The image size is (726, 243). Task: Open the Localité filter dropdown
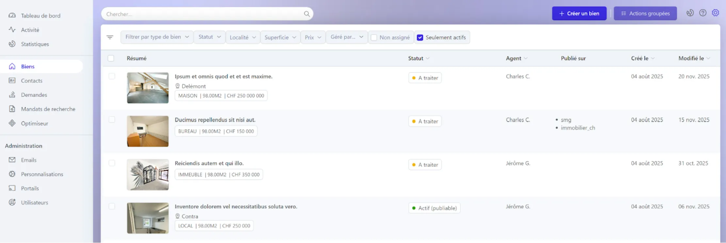point(243,38)
